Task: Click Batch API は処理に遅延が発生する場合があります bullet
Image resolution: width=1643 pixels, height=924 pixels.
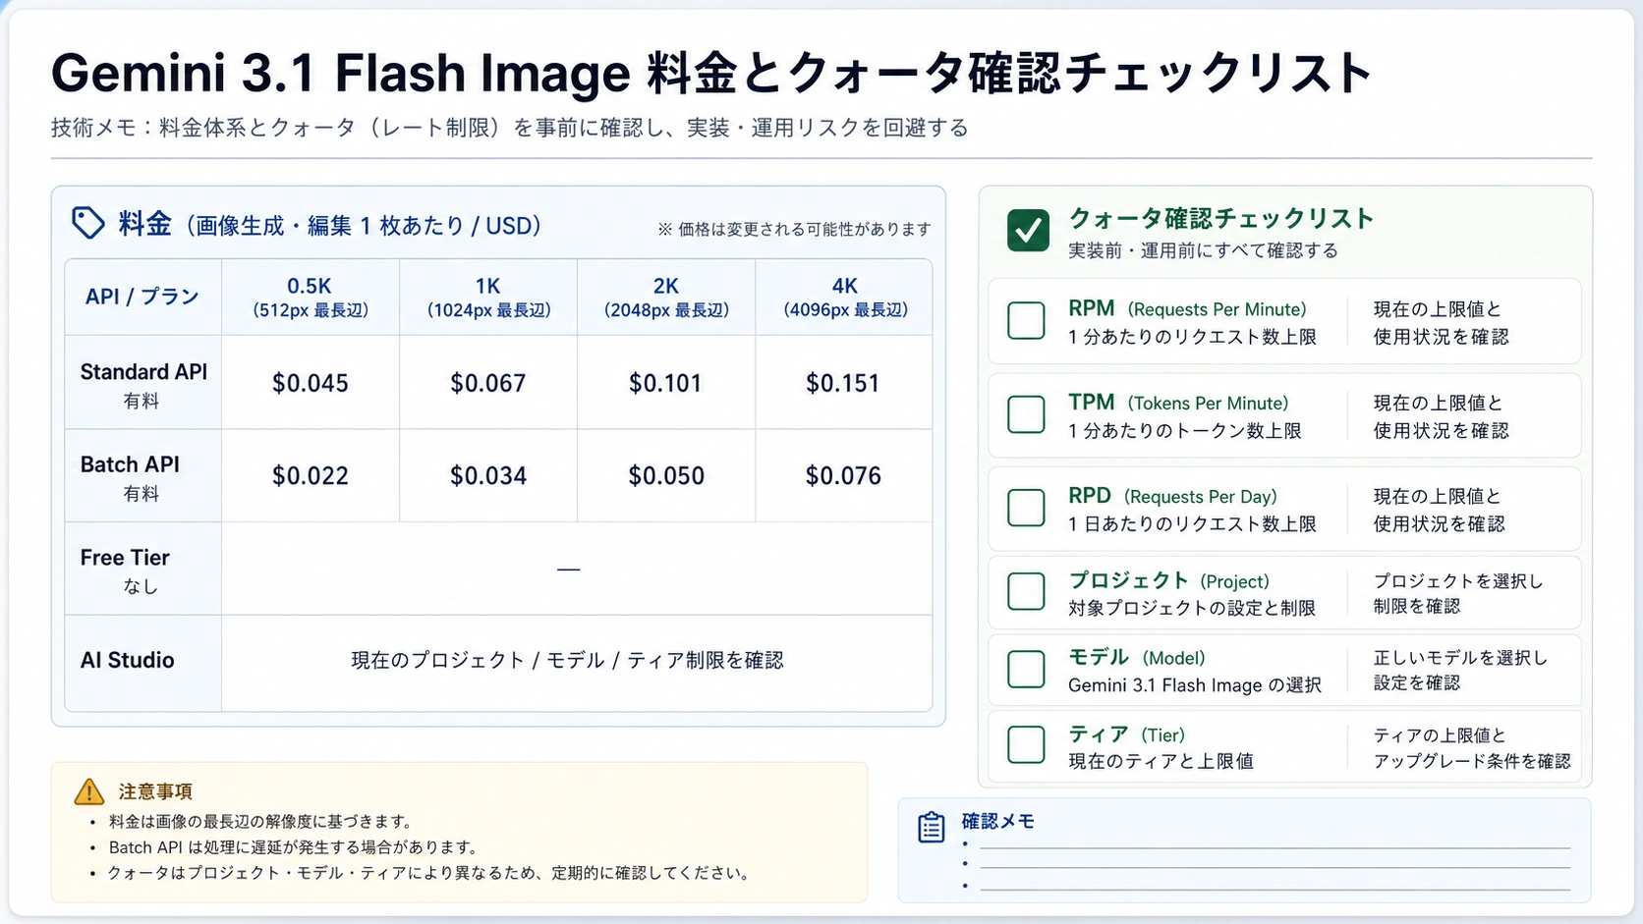Action: point(294,846)
